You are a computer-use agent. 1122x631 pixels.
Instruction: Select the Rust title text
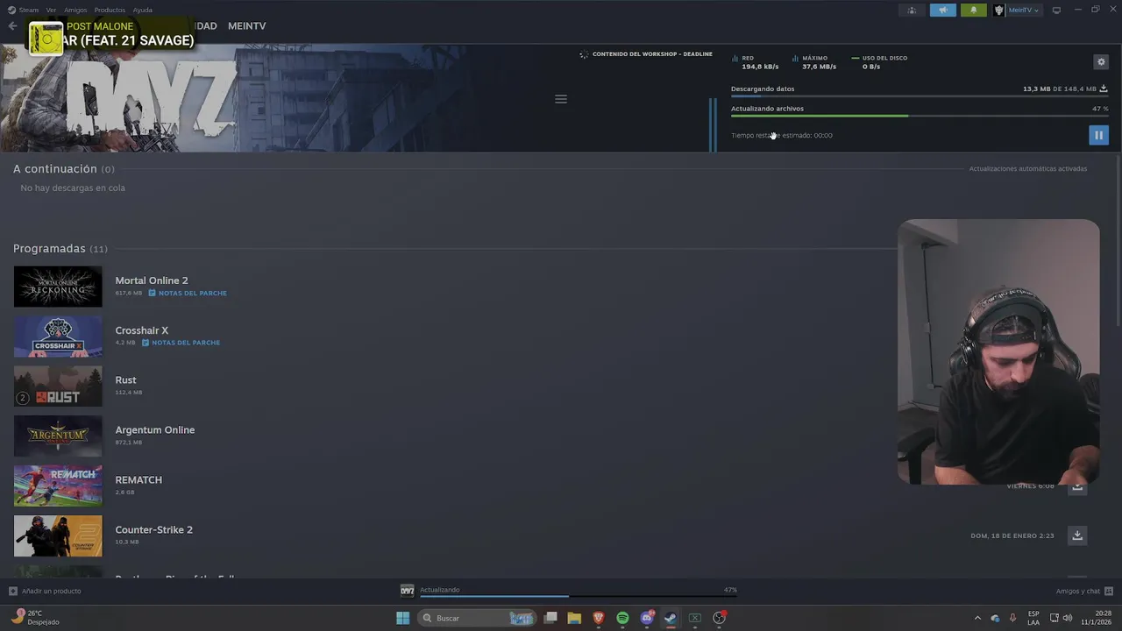[x=125, y=380]
